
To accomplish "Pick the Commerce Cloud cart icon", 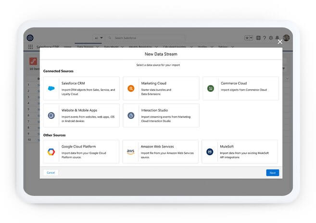I will (211, 88).
